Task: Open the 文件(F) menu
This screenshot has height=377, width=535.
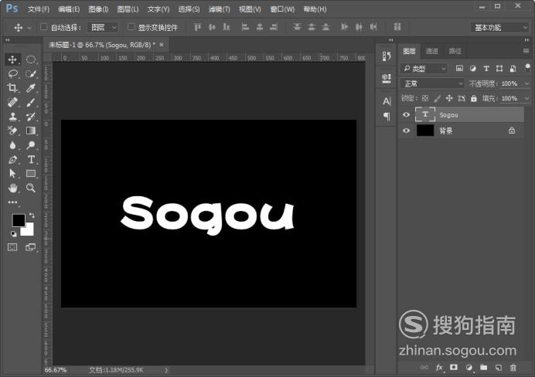Action: pyautogui.click(x=39, y=9)
